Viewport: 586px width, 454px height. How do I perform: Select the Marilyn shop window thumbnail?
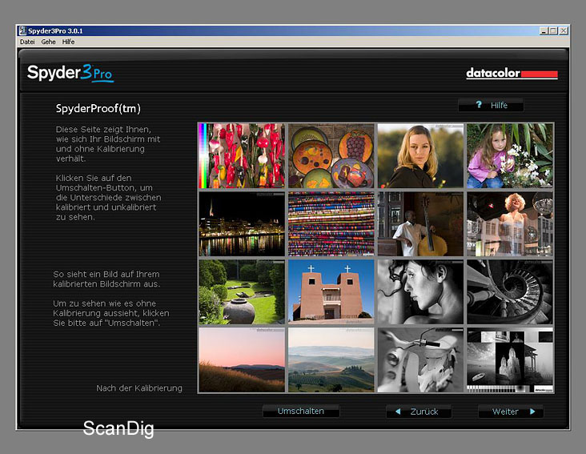(510, 224)
